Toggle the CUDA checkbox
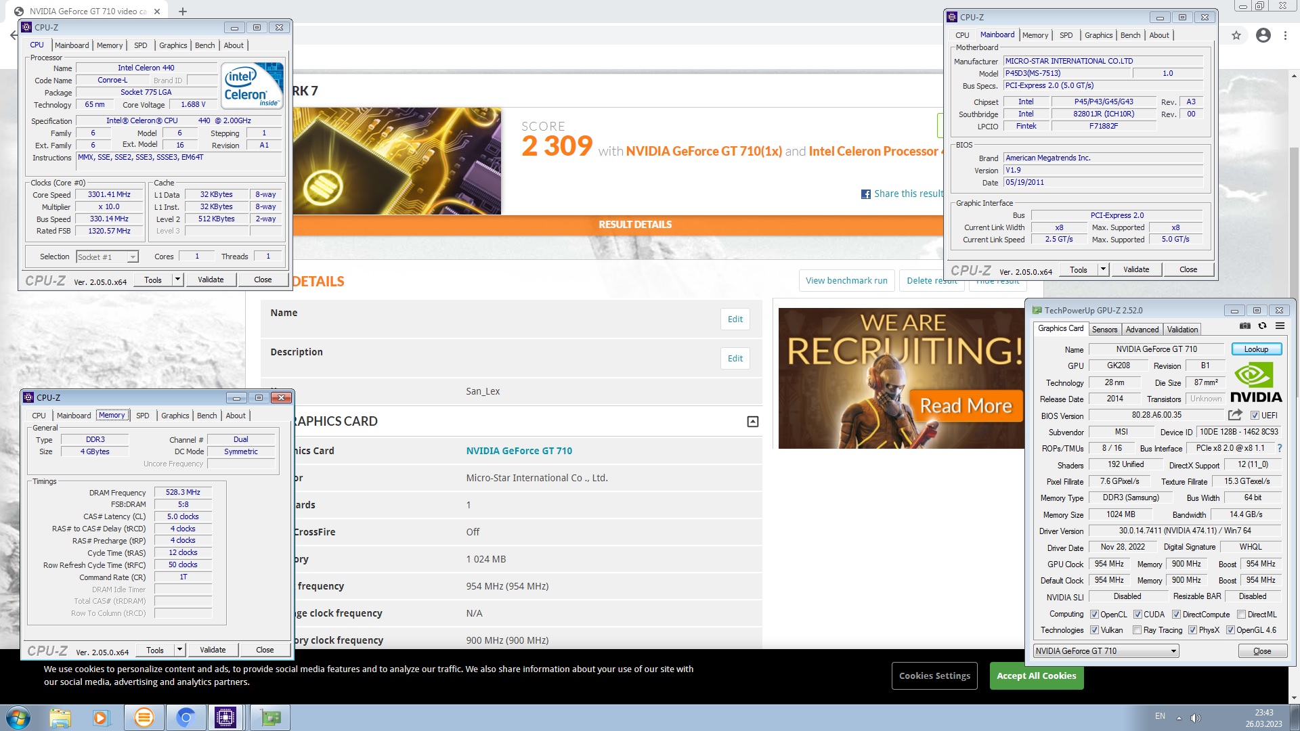 click(x=1137, y=615)
